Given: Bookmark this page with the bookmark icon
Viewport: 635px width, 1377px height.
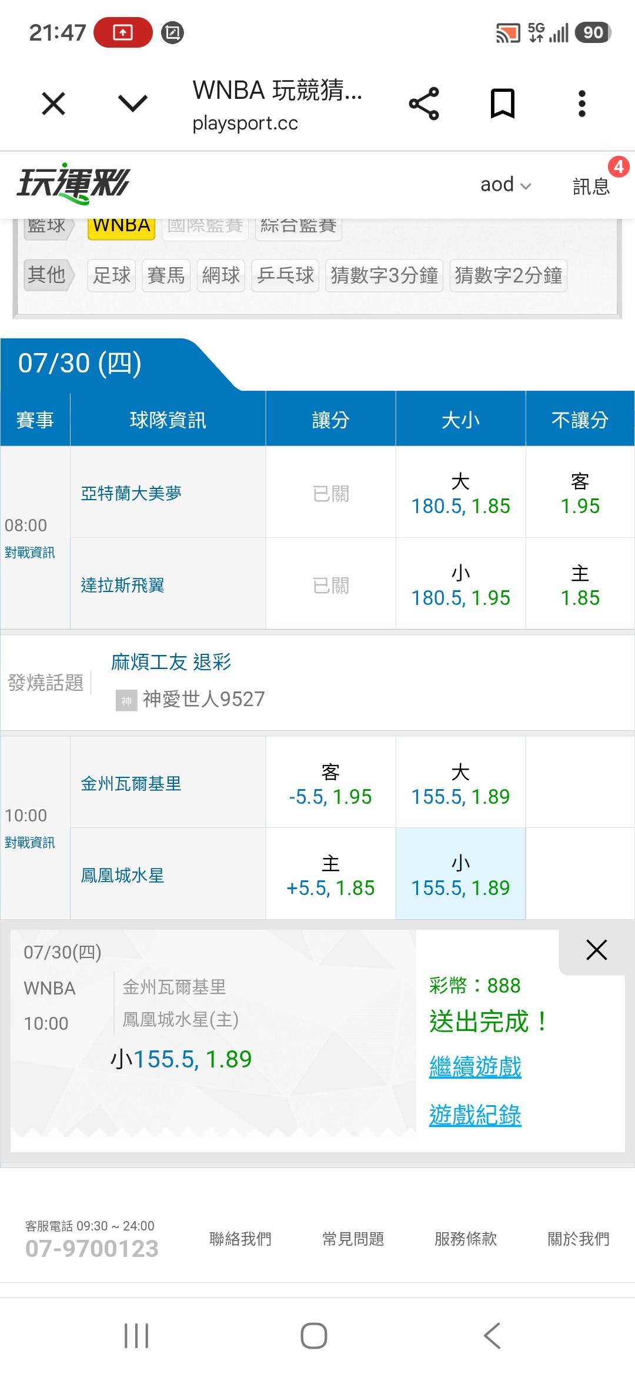Looking at the screenshot, I should coord(503,104).
